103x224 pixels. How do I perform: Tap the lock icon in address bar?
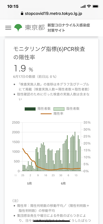click(22, 14)
